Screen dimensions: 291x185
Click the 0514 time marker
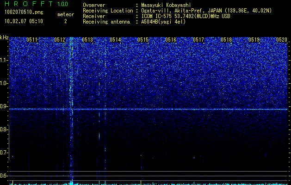point(115,40)
